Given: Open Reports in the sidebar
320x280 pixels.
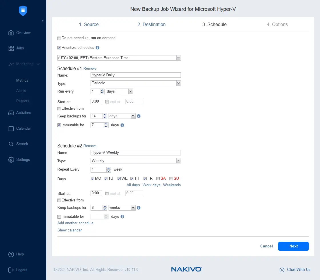Looking at the screenshot, I should point(23,101).
